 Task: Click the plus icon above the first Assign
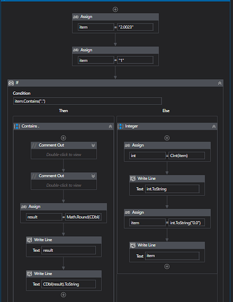pyautogui.click(x=115, y=10)
